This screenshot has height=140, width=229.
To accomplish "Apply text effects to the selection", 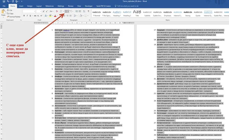I will pyautogui.click(x=46, y=16).
